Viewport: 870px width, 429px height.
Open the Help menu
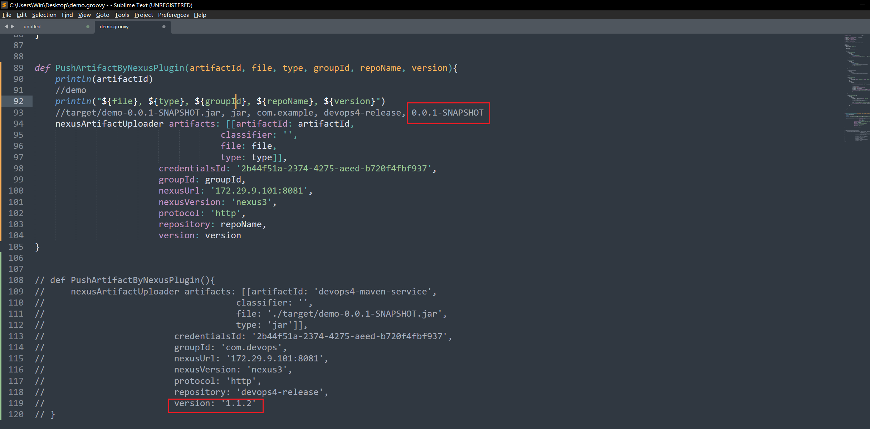point(200,15)
